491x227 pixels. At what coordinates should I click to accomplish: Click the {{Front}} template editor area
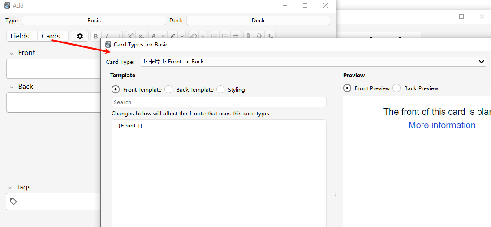[x=219, y=173]
